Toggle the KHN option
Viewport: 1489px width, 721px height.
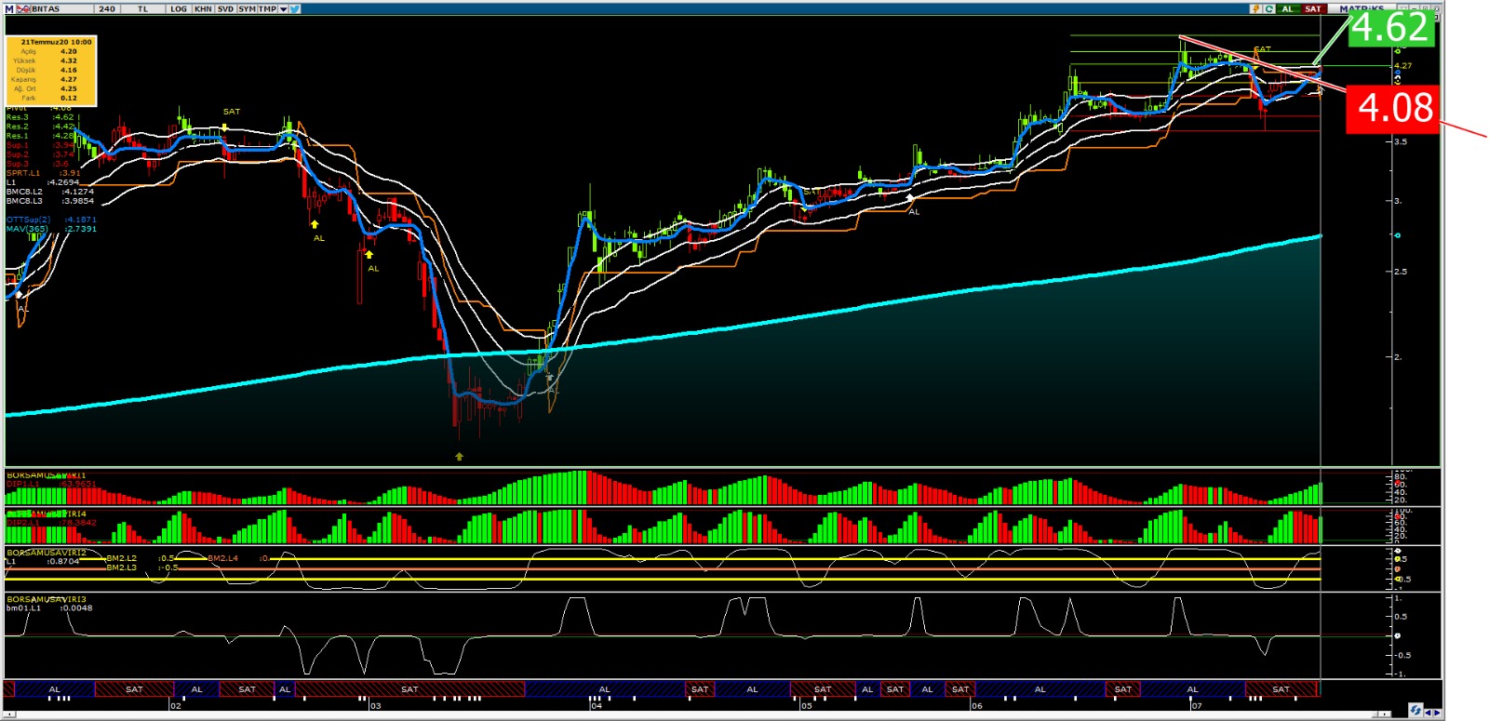click(x=203, y=8)
